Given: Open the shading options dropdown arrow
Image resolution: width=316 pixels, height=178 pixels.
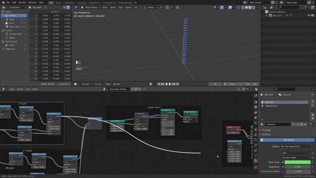Looking at the screenshot, I should pyautogui.click(x=257, y=7).
